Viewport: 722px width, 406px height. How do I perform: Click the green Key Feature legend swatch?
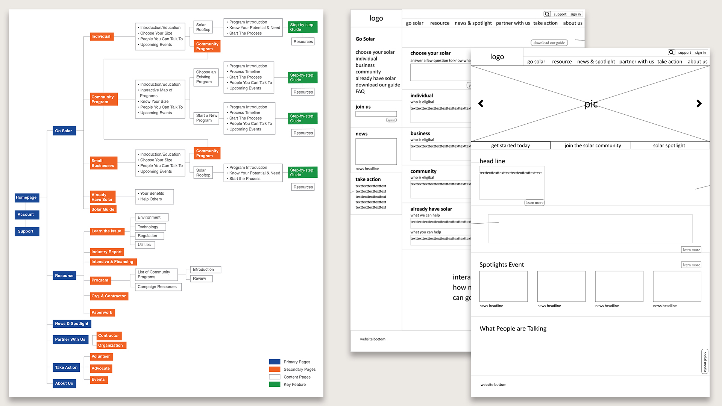coord(275,384)
